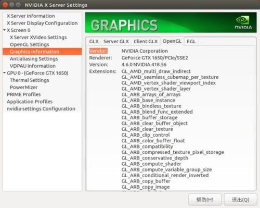Image resolution: width=260 pixels, height=208 pixels.
Task: Click GL_ARB_copy_buffer extension
Action: [146, 181]
